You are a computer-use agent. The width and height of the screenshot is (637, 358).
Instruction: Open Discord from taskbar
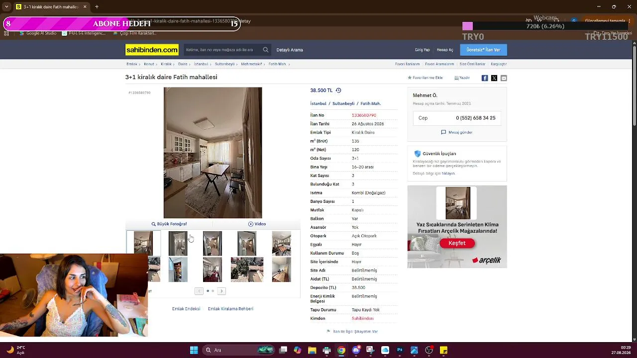[x=356, y=350]
